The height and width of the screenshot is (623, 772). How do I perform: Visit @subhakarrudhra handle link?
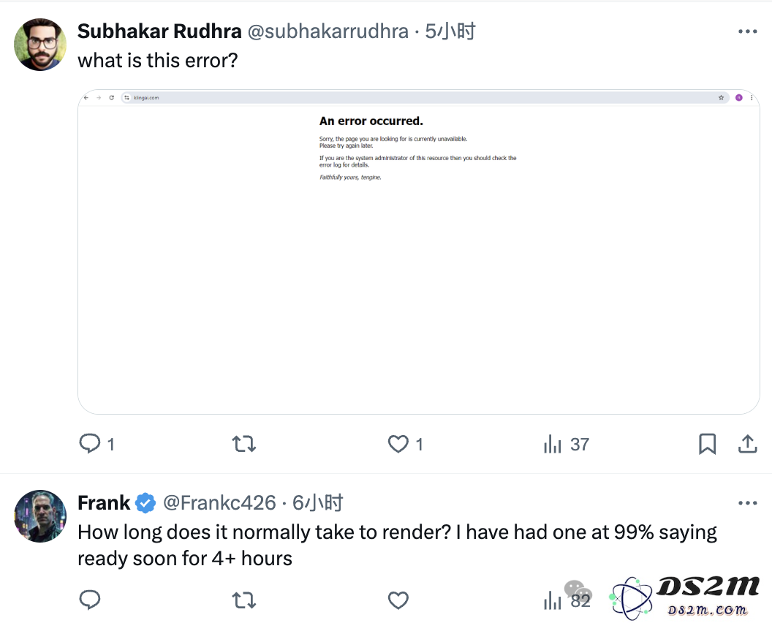point(328,31)
